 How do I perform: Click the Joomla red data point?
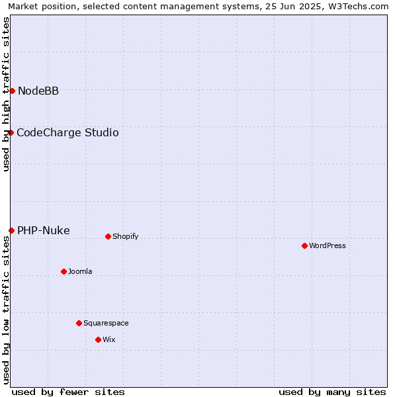[x=64, y=272]
